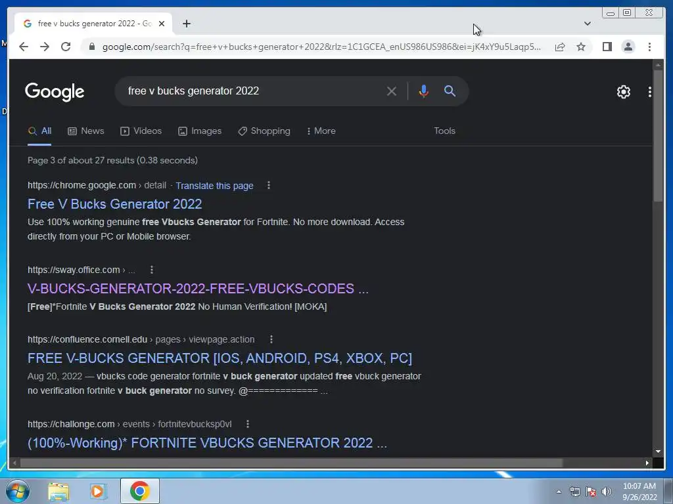Open the Chrome three-dot menu
673x504 pixels.
click(x=649, y=47)
